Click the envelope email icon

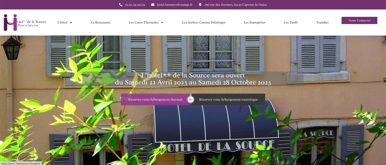click(x=153, y=5)
